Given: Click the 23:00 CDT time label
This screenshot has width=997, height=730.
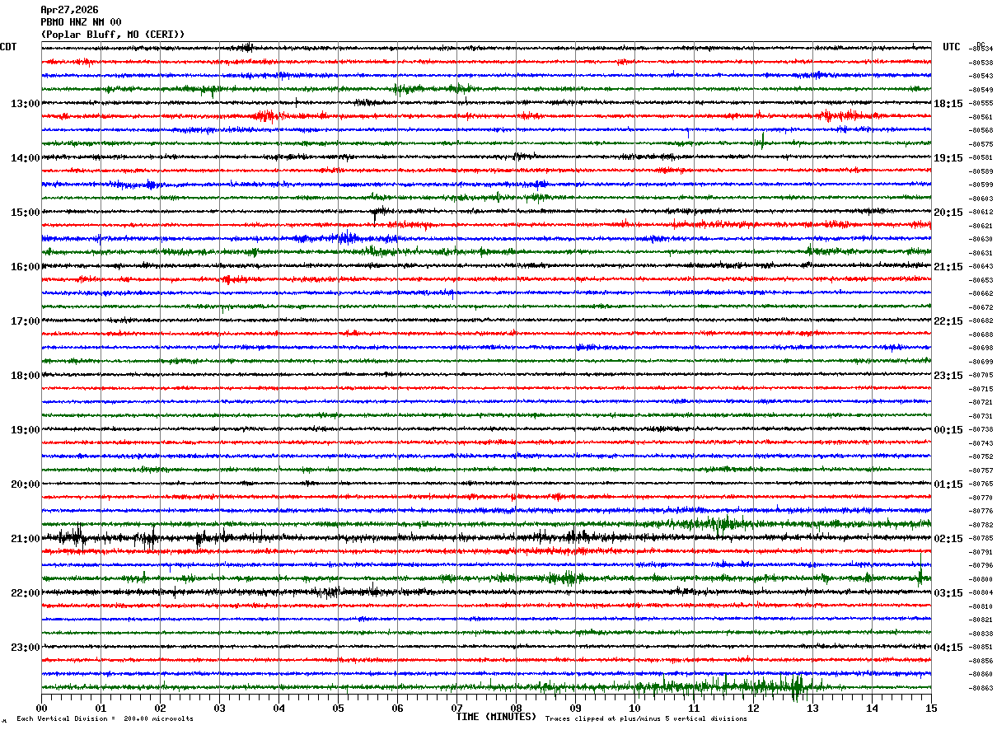Looking at the screenshot, I should [26, 648].
